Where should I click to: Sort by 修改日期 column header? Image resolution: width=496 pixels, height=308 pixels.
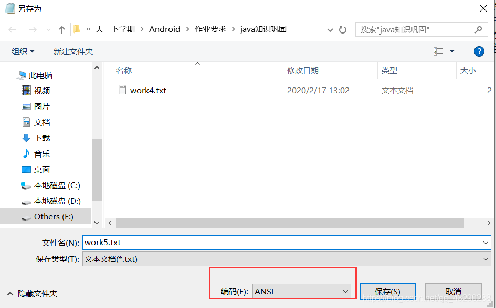click(x=303, y=70)
